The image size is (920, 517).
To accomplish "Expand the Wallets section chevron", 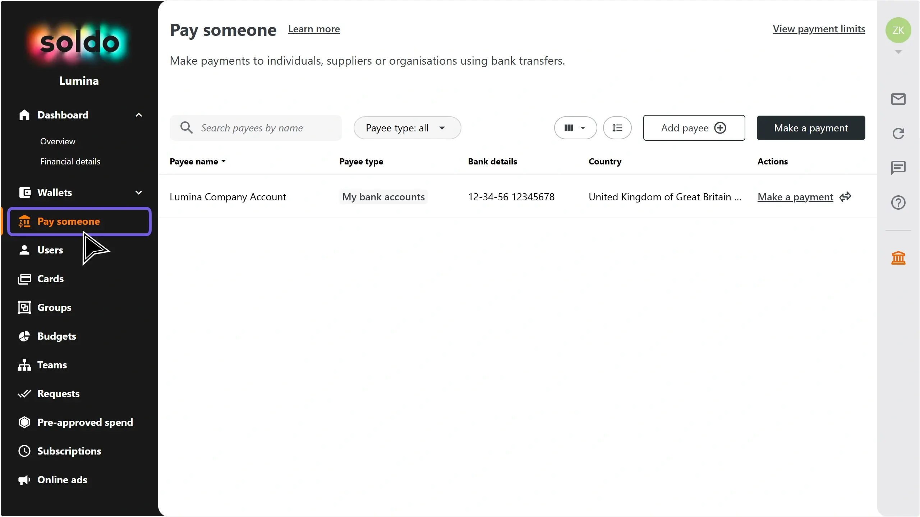I will pyautogui.click(x=139, y=192).
